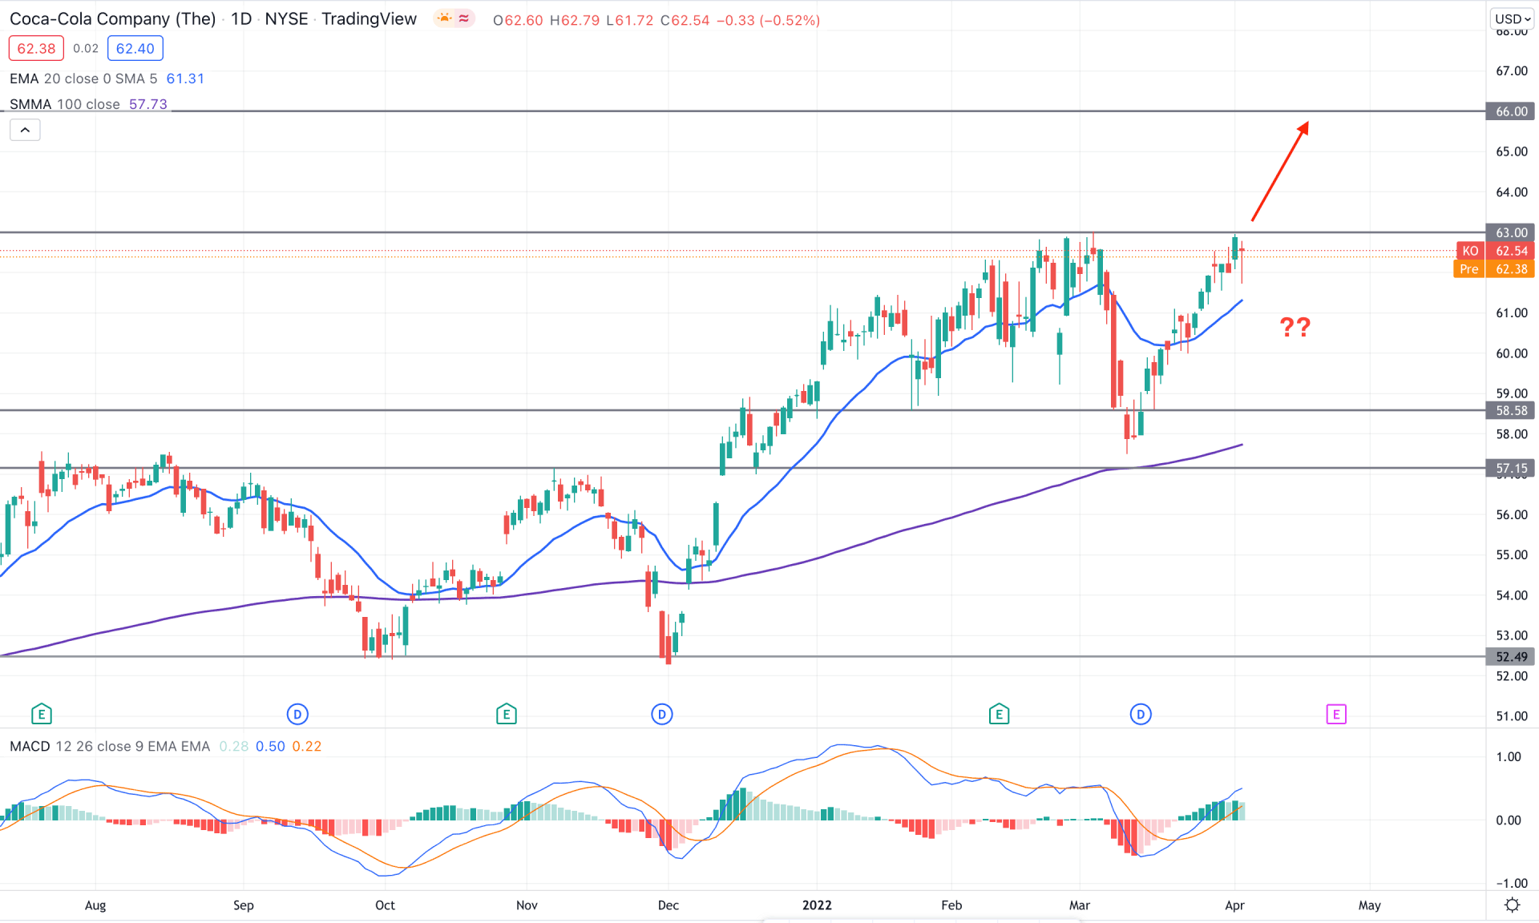Screen dimensions: 1539x923
Task: Click the MACD histogram value 0.28
Action: [234, 746]
